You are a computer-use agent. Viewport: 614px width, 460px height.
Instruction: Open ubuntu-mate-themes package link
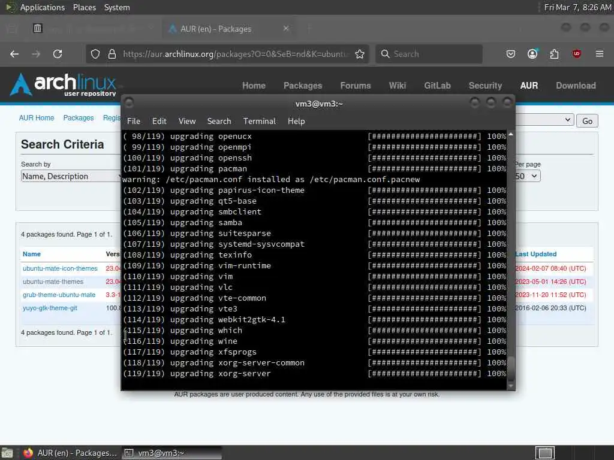tap(53, 282)
